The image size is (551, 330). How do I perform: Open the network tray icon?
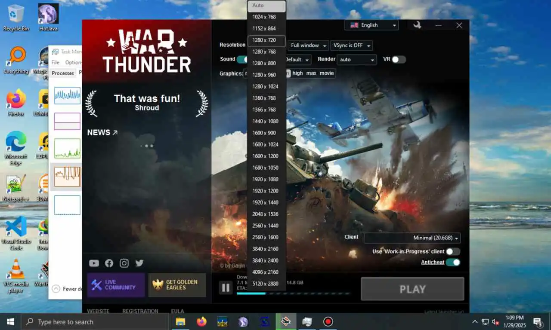485,321
